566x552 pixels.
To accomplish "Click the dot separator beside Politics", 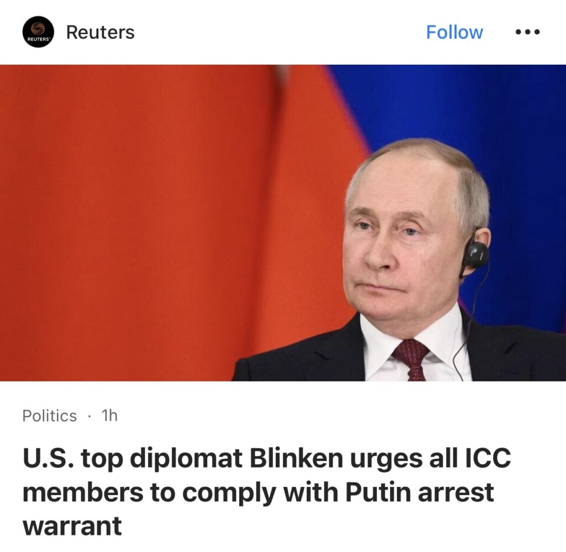I will [89, 416].
